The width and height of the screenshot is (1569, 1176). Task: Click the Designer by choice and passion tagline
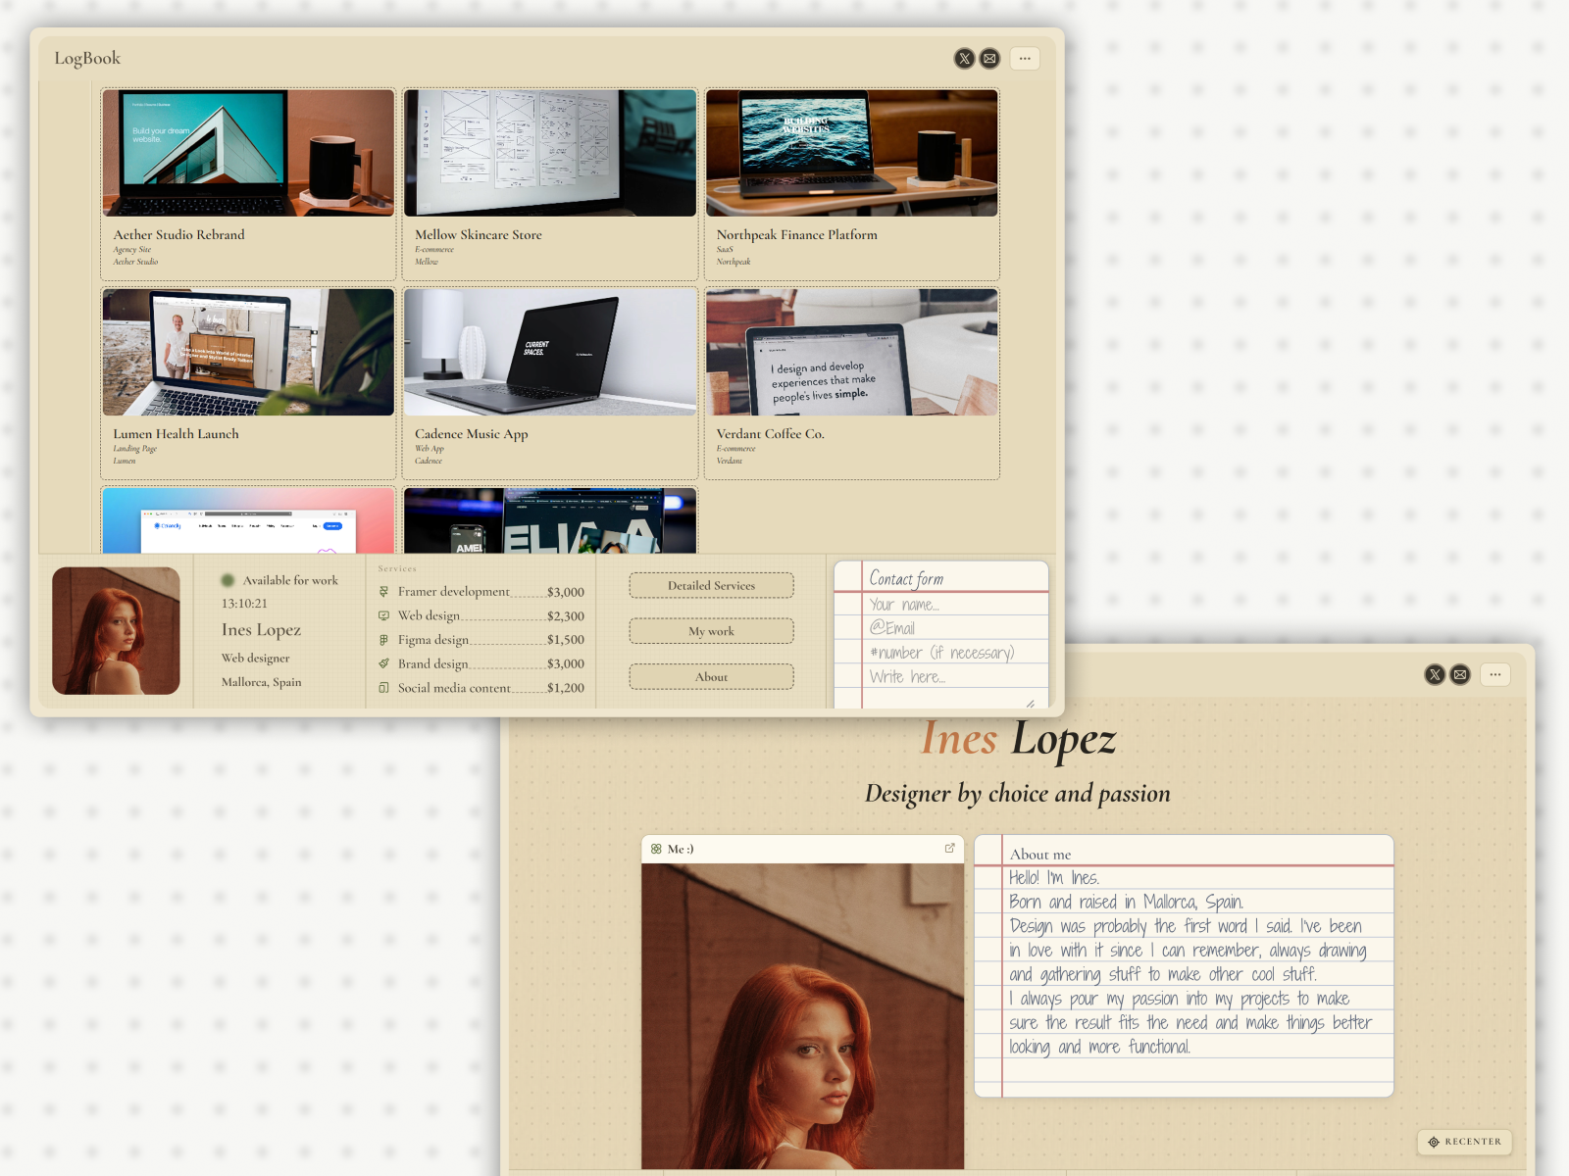(1018, 794)
